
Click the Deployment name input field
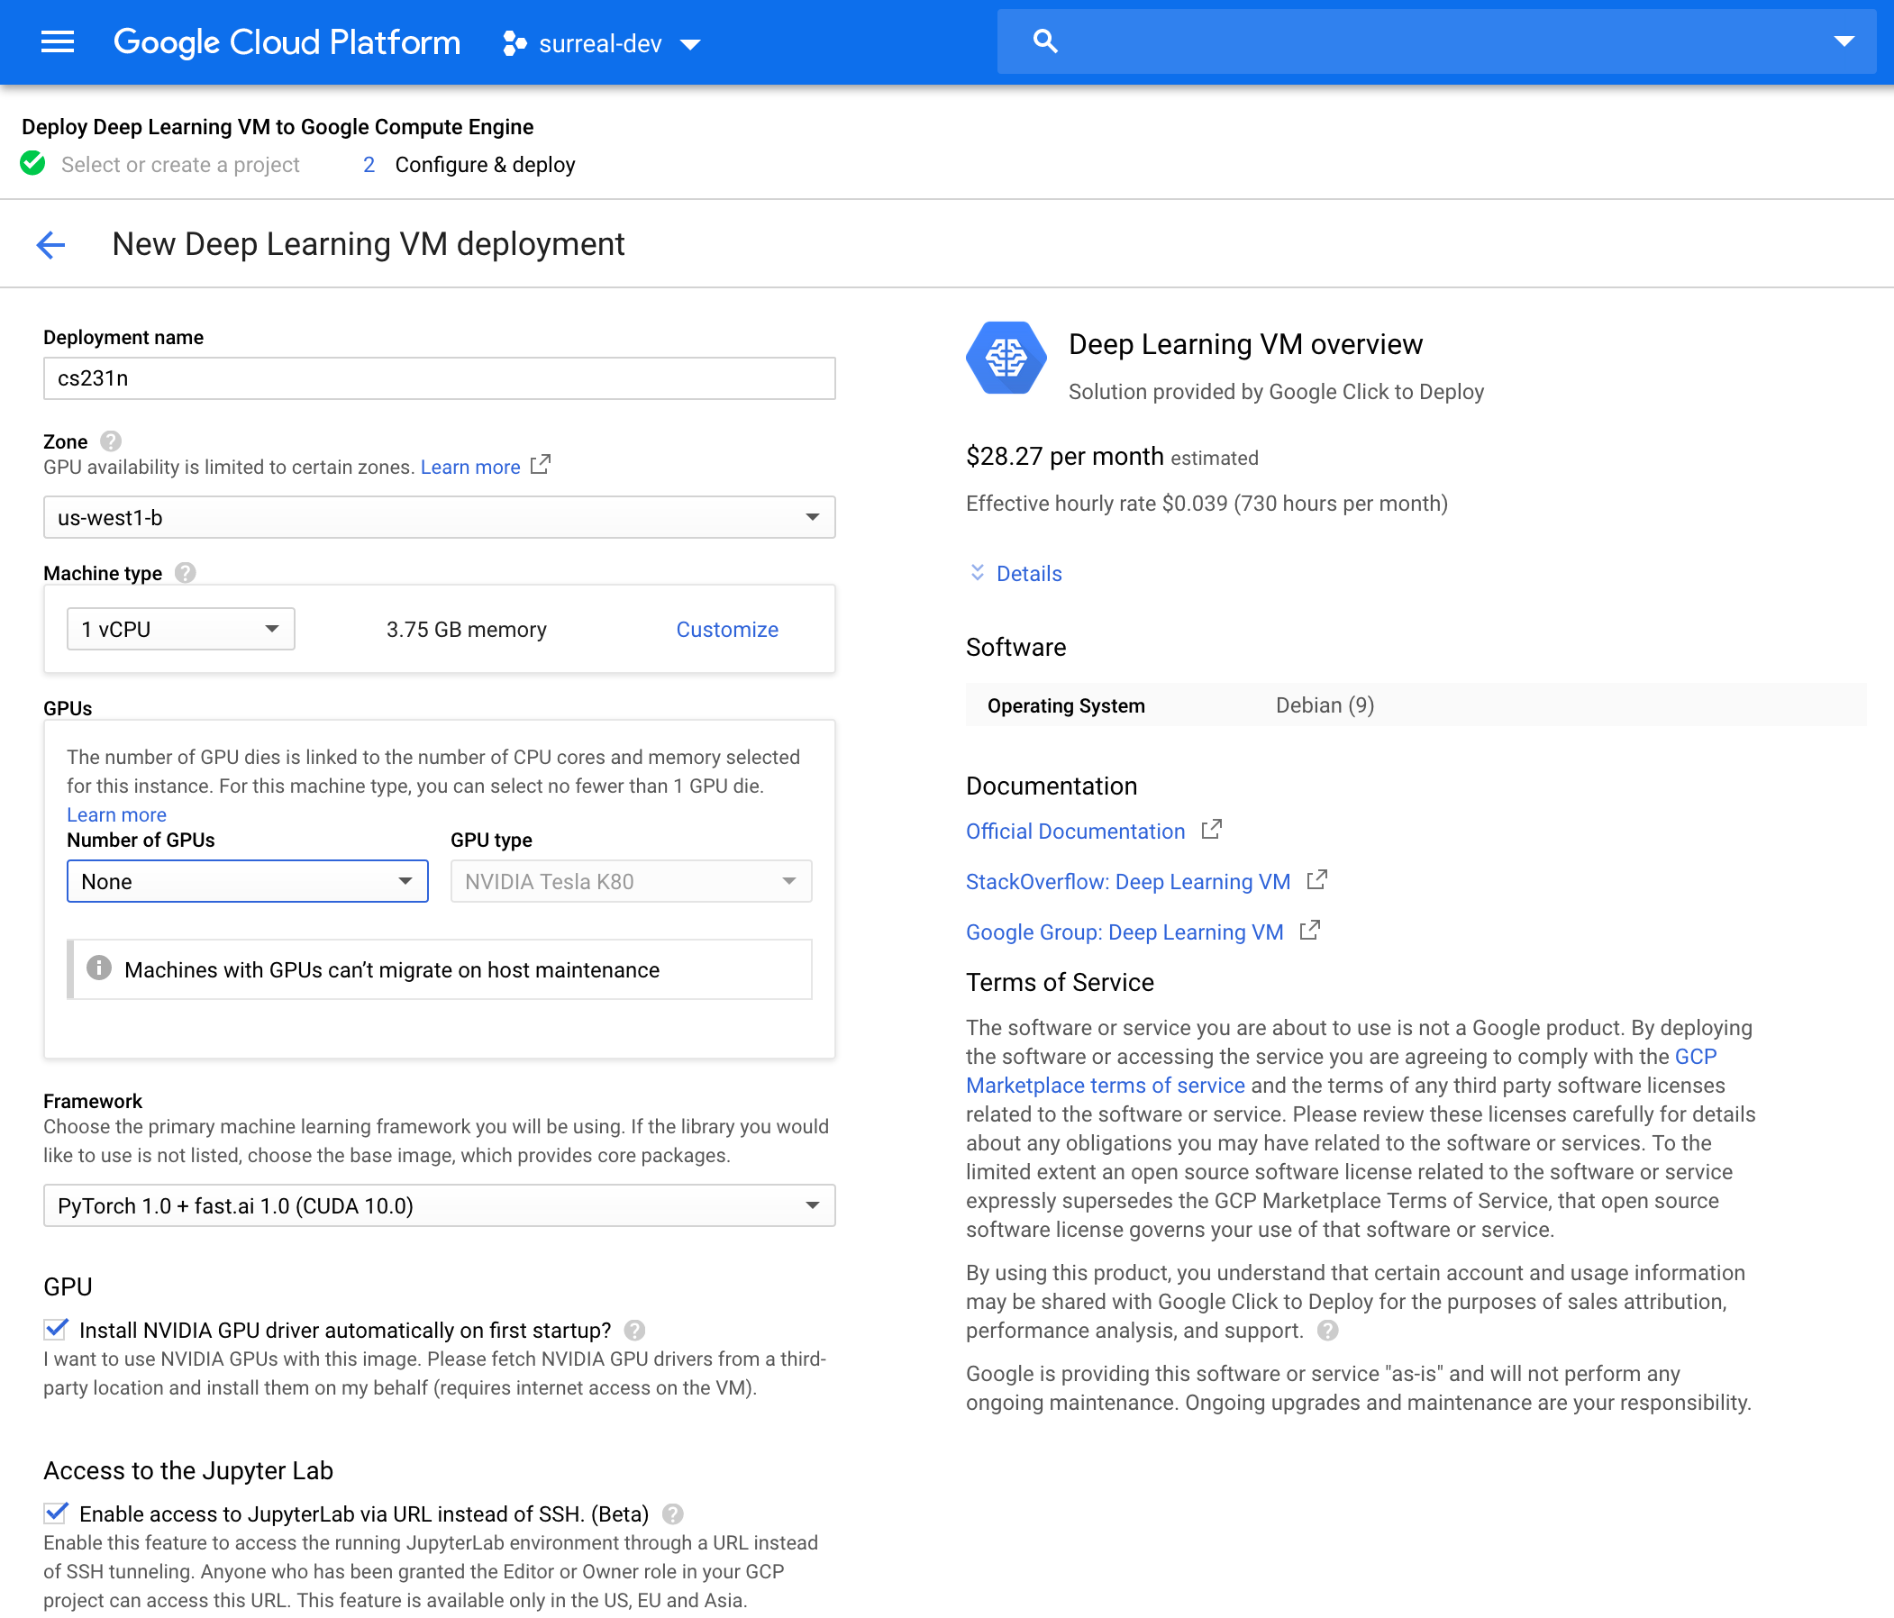coord(439,378)
